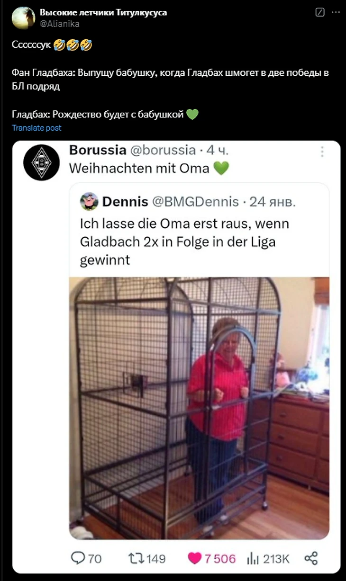This screenshot has width=346, height=581.
Task: Open the @Alianika handle link
Action: [x=60, y=23]
